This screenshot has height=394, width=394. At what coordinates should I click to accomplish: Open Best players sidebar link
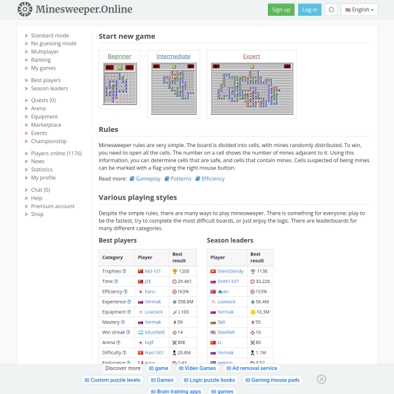click(46, 80)
